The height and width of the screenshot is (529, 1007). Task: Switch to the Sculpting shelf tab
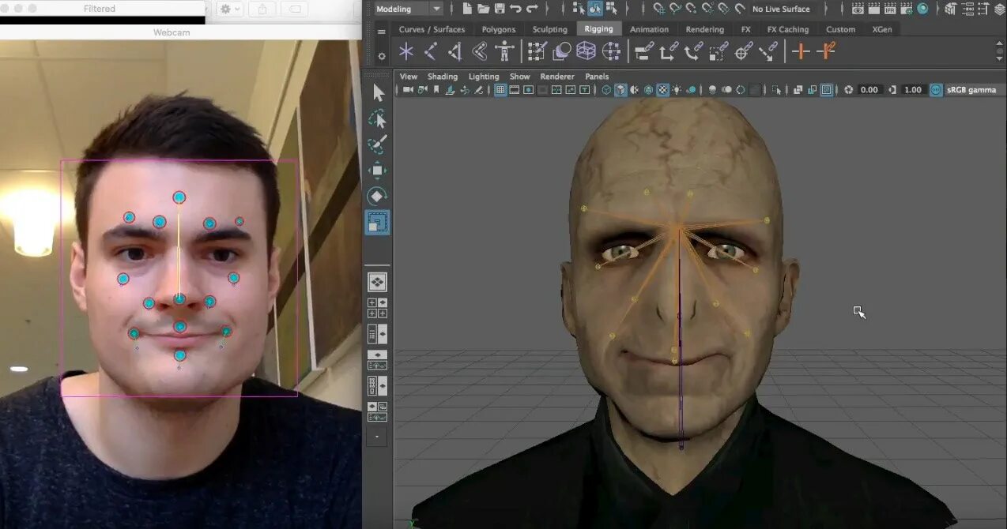(550, 29)
